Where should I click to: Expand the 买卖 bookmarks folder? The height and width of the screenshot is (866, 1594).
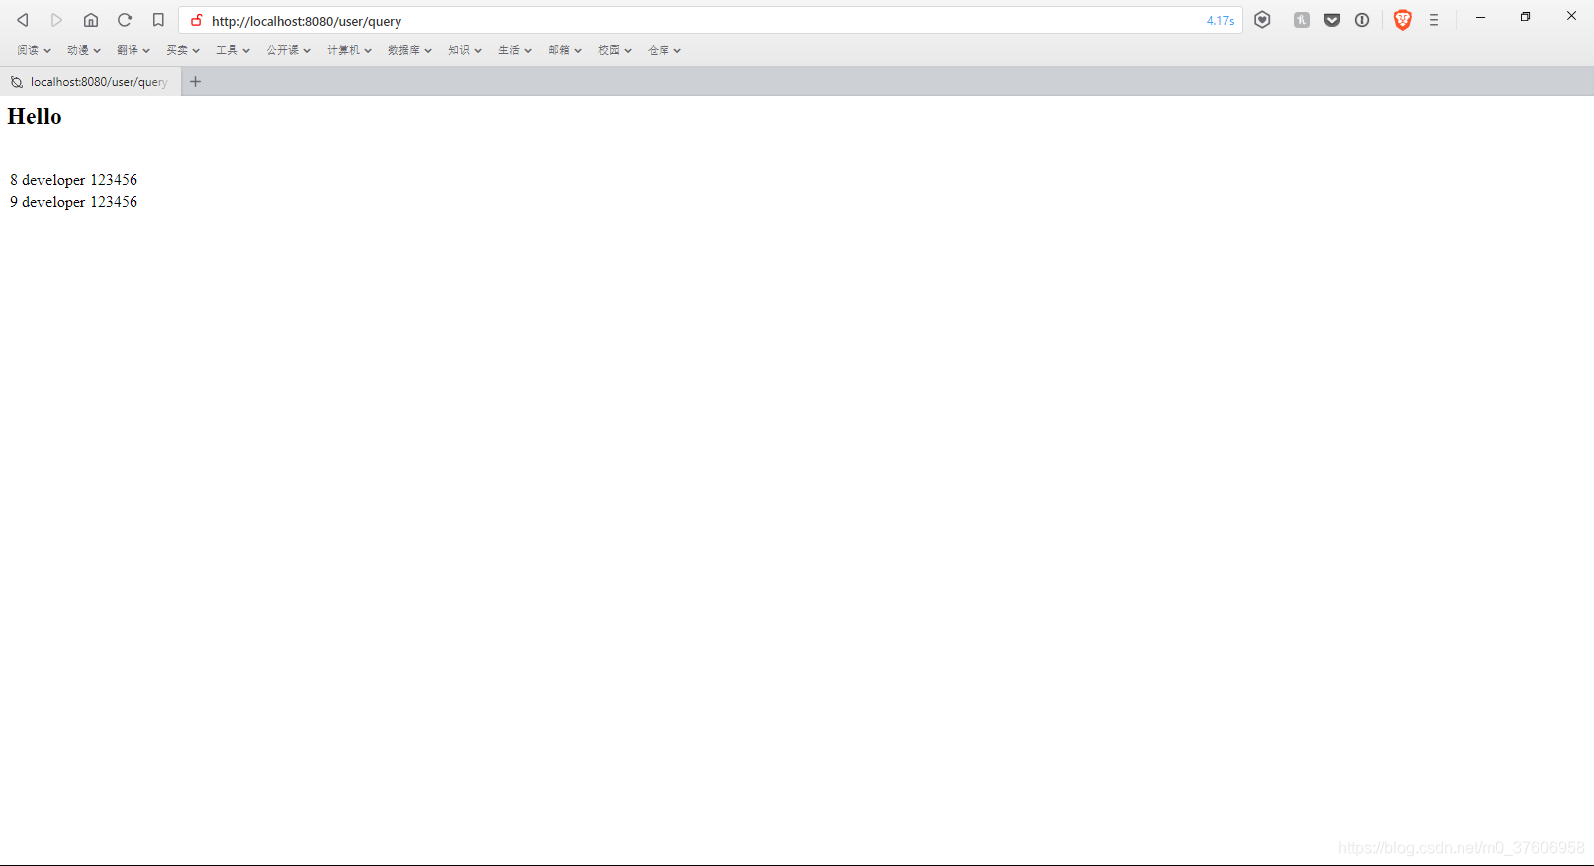183,50
